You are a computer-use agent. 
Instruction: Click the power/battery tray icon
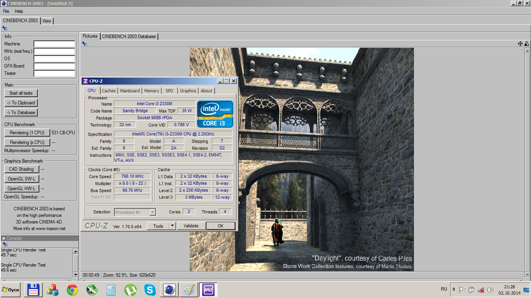point(472,289)
